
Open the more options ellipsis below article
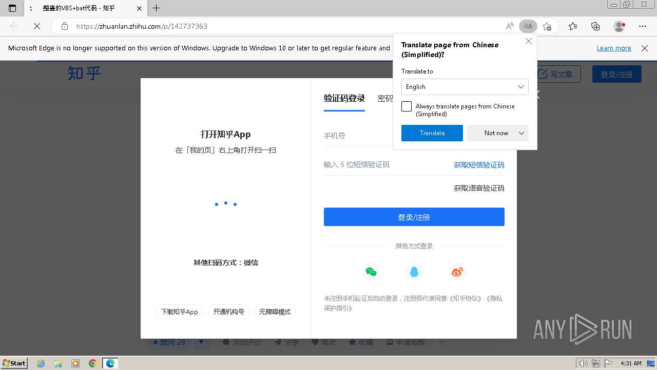point(441,342)
